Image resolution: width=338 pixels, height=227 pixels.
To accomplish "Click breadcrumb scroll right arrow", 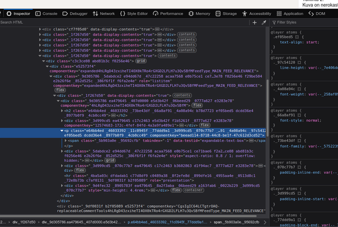I will tap(265, 222).
